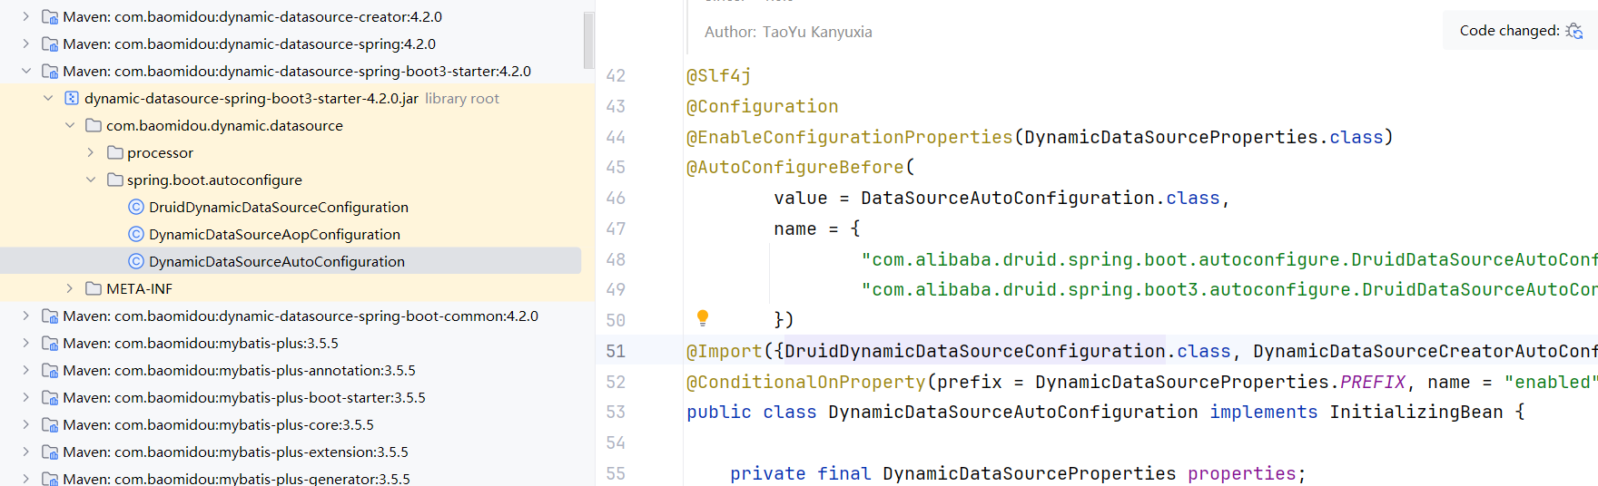The image size is (1598, 486).
Task: Expand Maven mybatis-plus-boot-starter:3.5.5 node
Action: (x=25, y=397)
